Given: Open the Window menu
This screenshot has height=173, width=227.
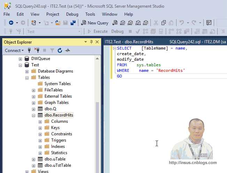Looking at the screenshot, I should pos(110,14).
